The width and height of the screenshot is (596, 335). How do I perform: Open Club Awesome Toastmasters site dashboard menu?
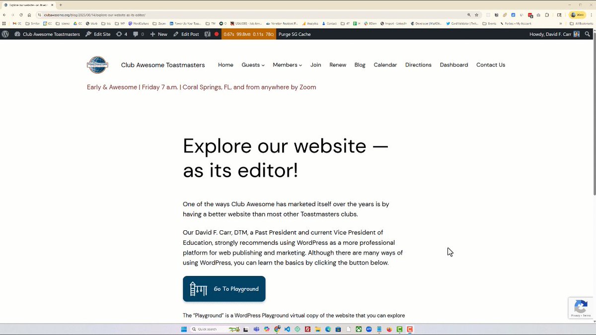click(47, 34)
